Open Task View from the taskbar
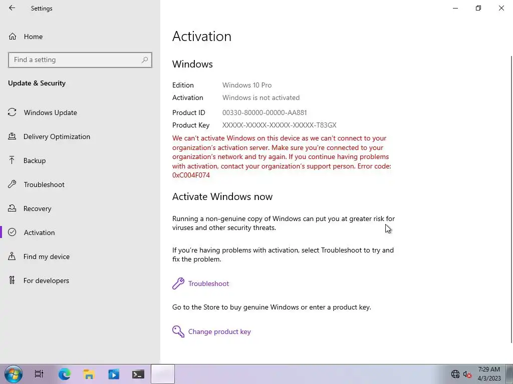 [39, 374]
